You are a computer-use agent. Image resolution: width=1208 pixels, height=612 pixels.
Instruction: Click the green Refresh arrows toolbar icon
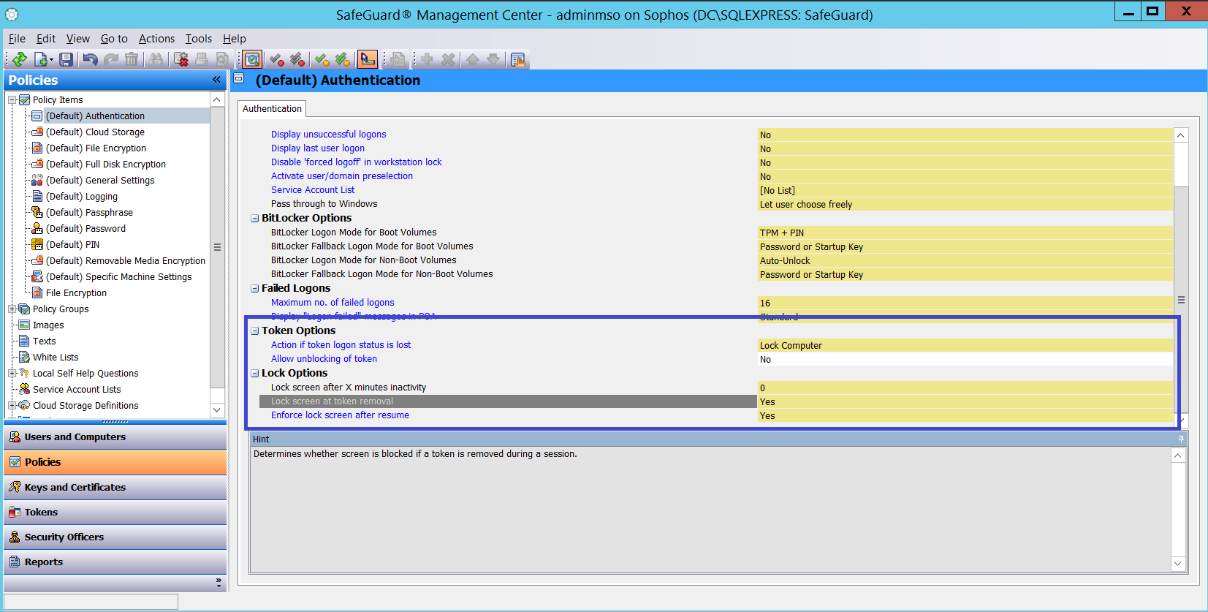[x=20, y=59]
